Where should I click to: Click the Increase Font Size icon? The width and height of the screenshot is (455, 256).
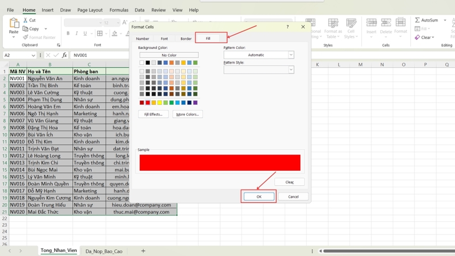(x=125, y=22)
